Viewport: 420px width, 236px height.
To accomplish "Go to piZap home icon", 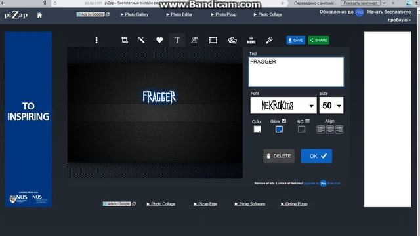I will coord(39,15).
